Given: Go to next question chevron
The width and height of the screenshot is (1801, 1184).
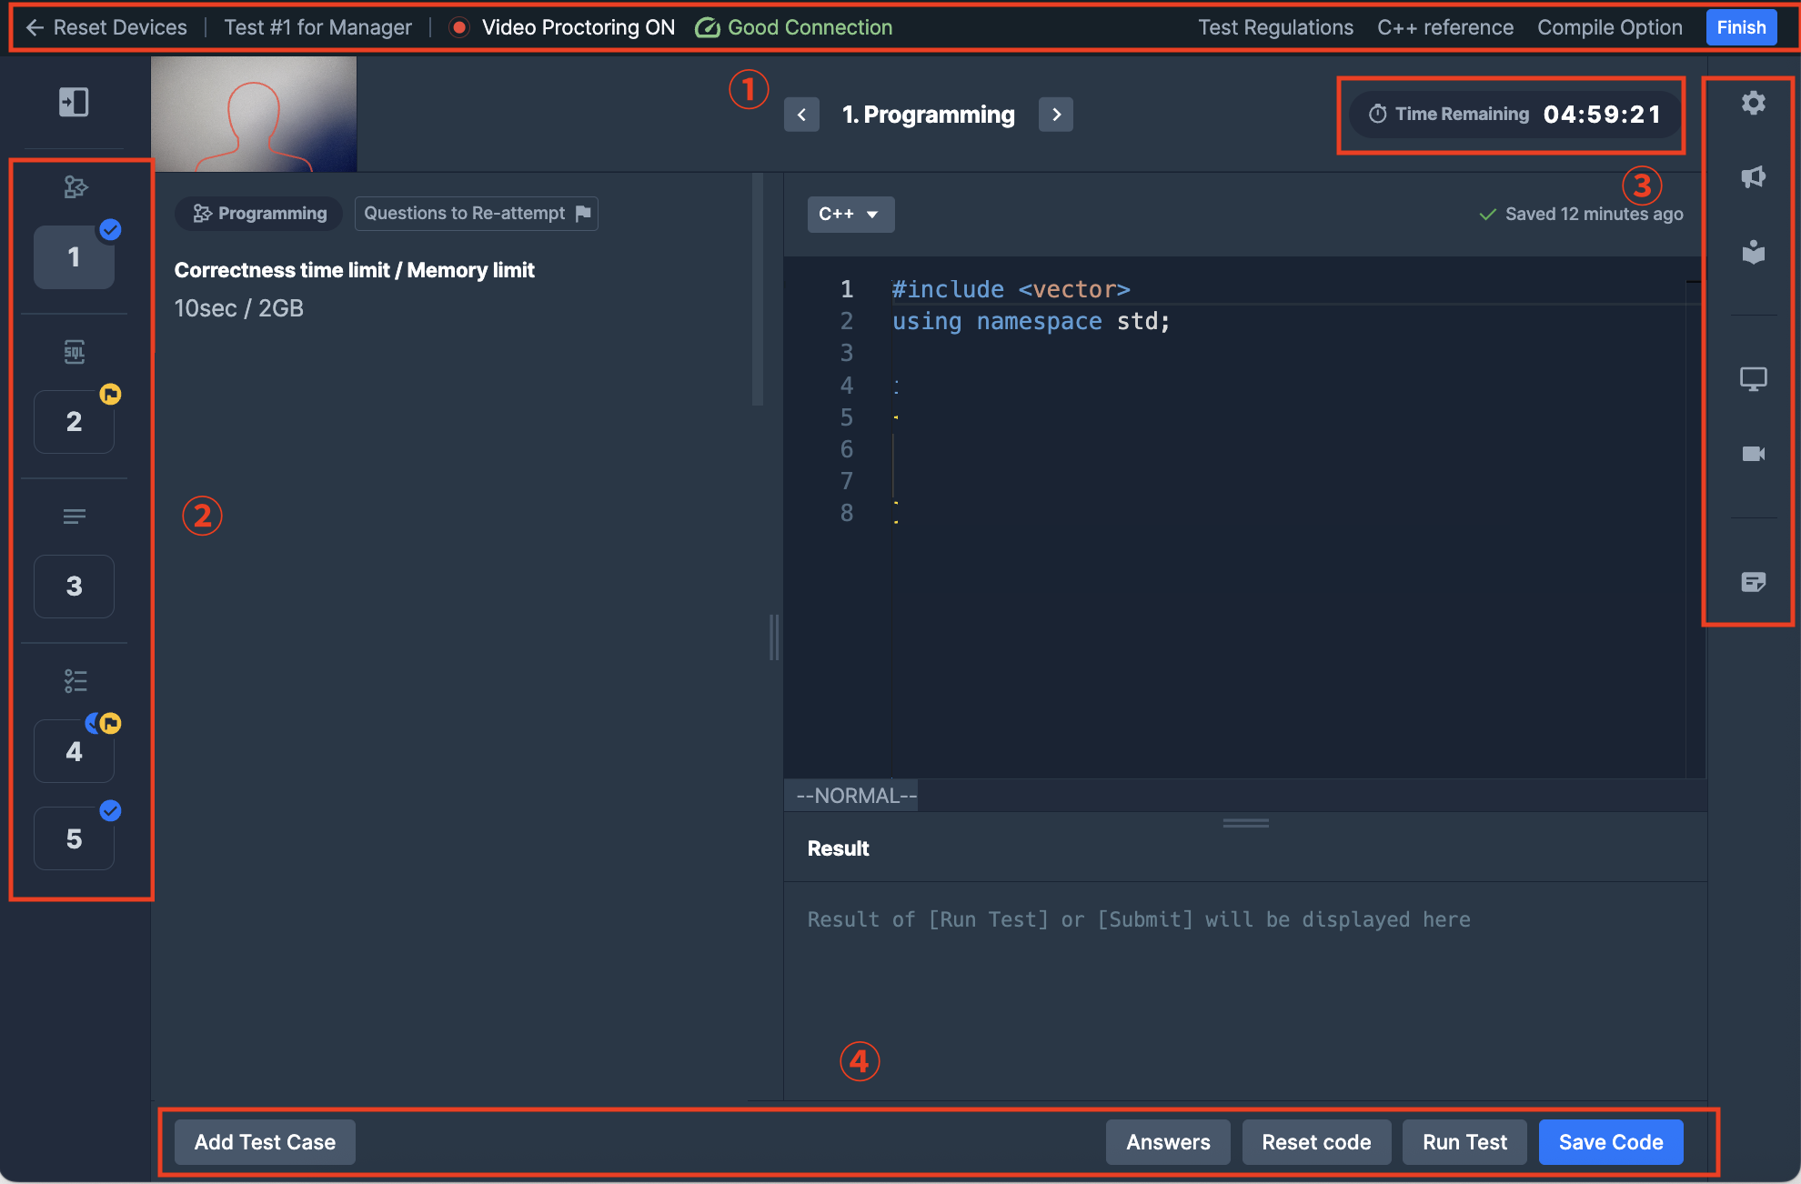Looking at the screenshot, I should (1056, 115).
